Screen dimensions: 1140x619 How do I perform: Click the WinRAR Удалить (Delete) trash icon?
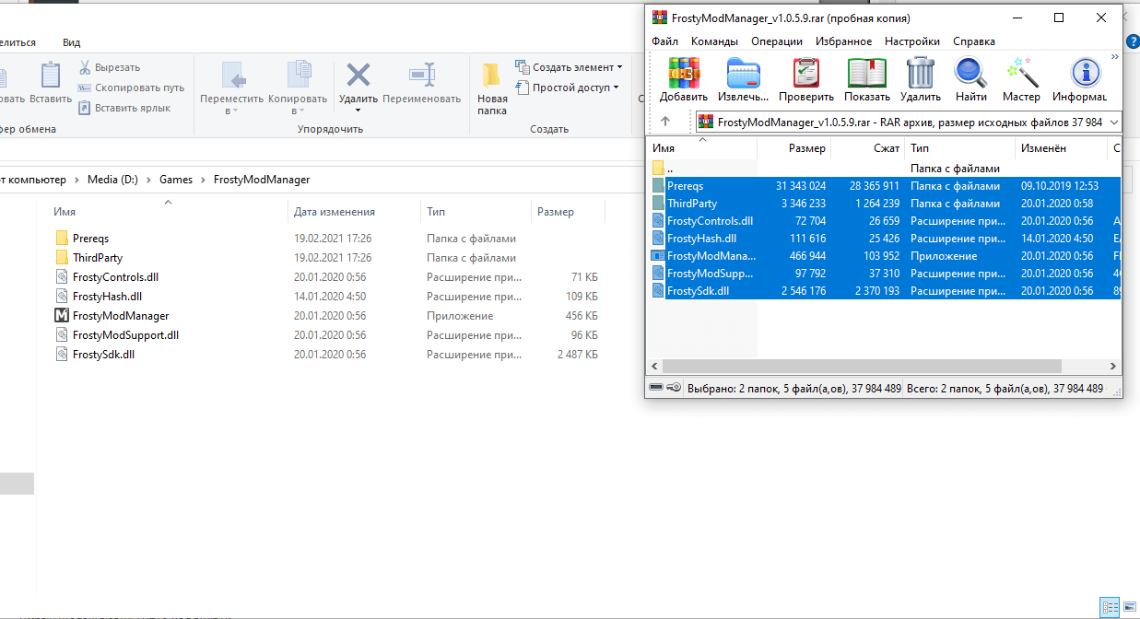[920, 73]
